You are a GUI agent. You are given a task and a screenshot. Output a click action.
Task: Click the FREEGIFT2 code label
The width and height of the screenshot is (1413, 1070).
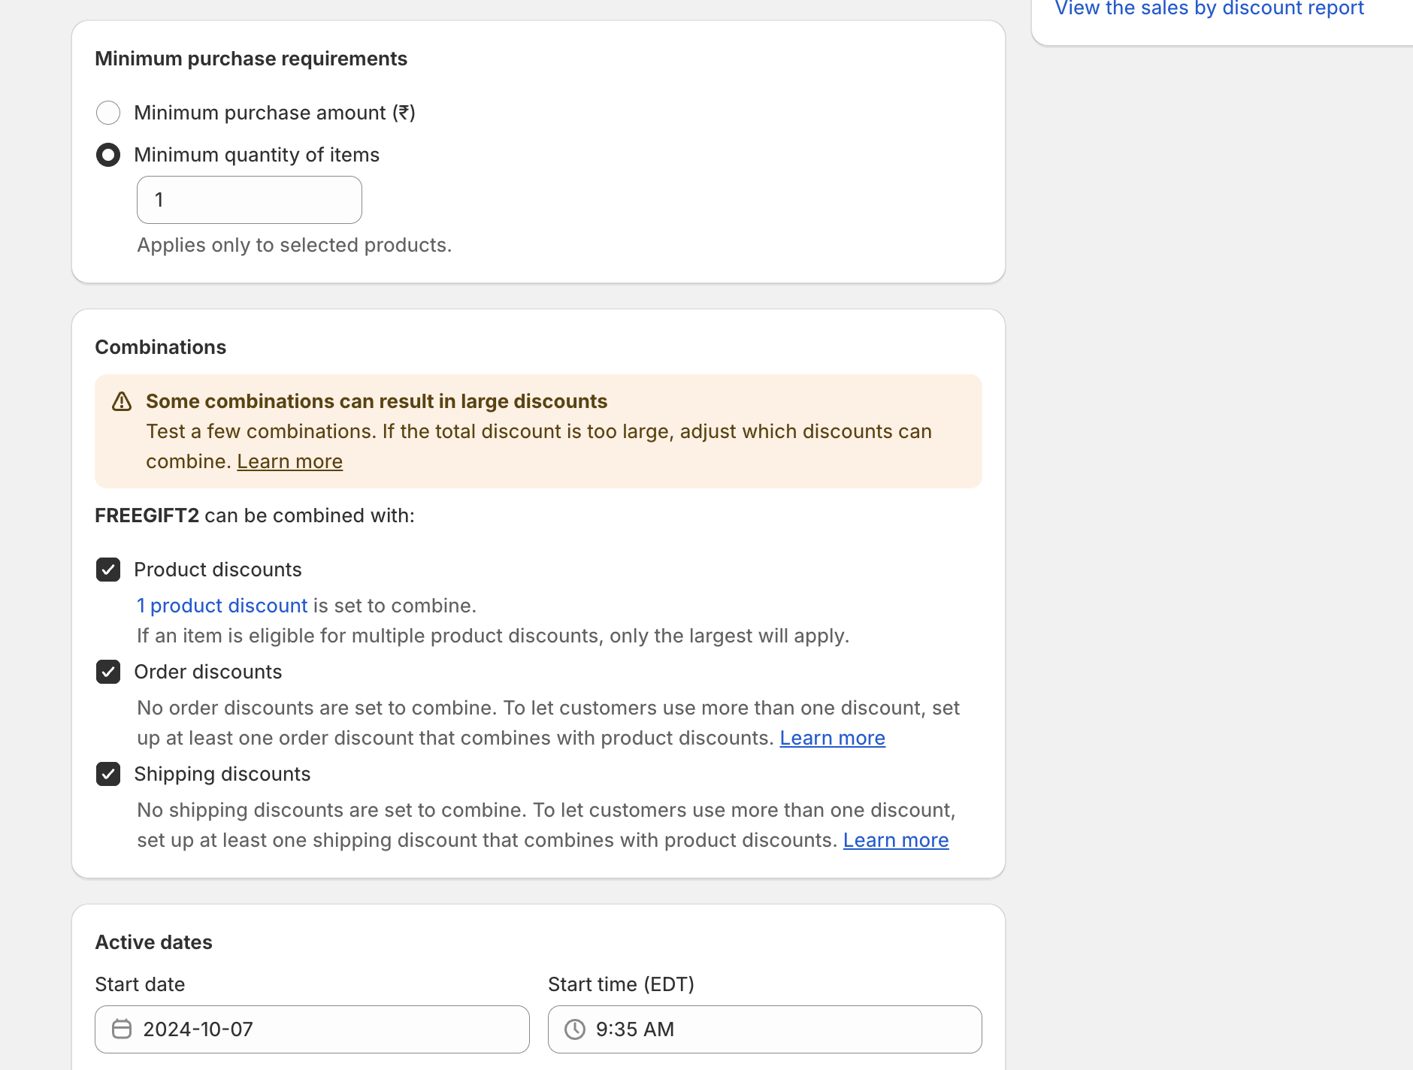(x=147, y=515)
